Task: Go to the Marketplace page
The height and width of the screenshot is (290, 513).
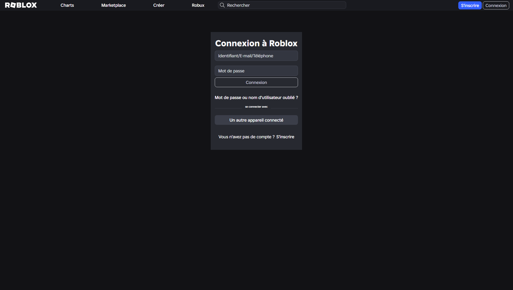Action: tap(113, 5)
